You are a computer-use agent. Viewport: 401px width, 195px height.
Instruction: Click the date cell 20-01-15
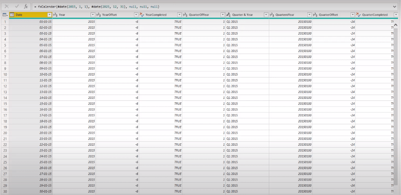(x=31, y=133)
